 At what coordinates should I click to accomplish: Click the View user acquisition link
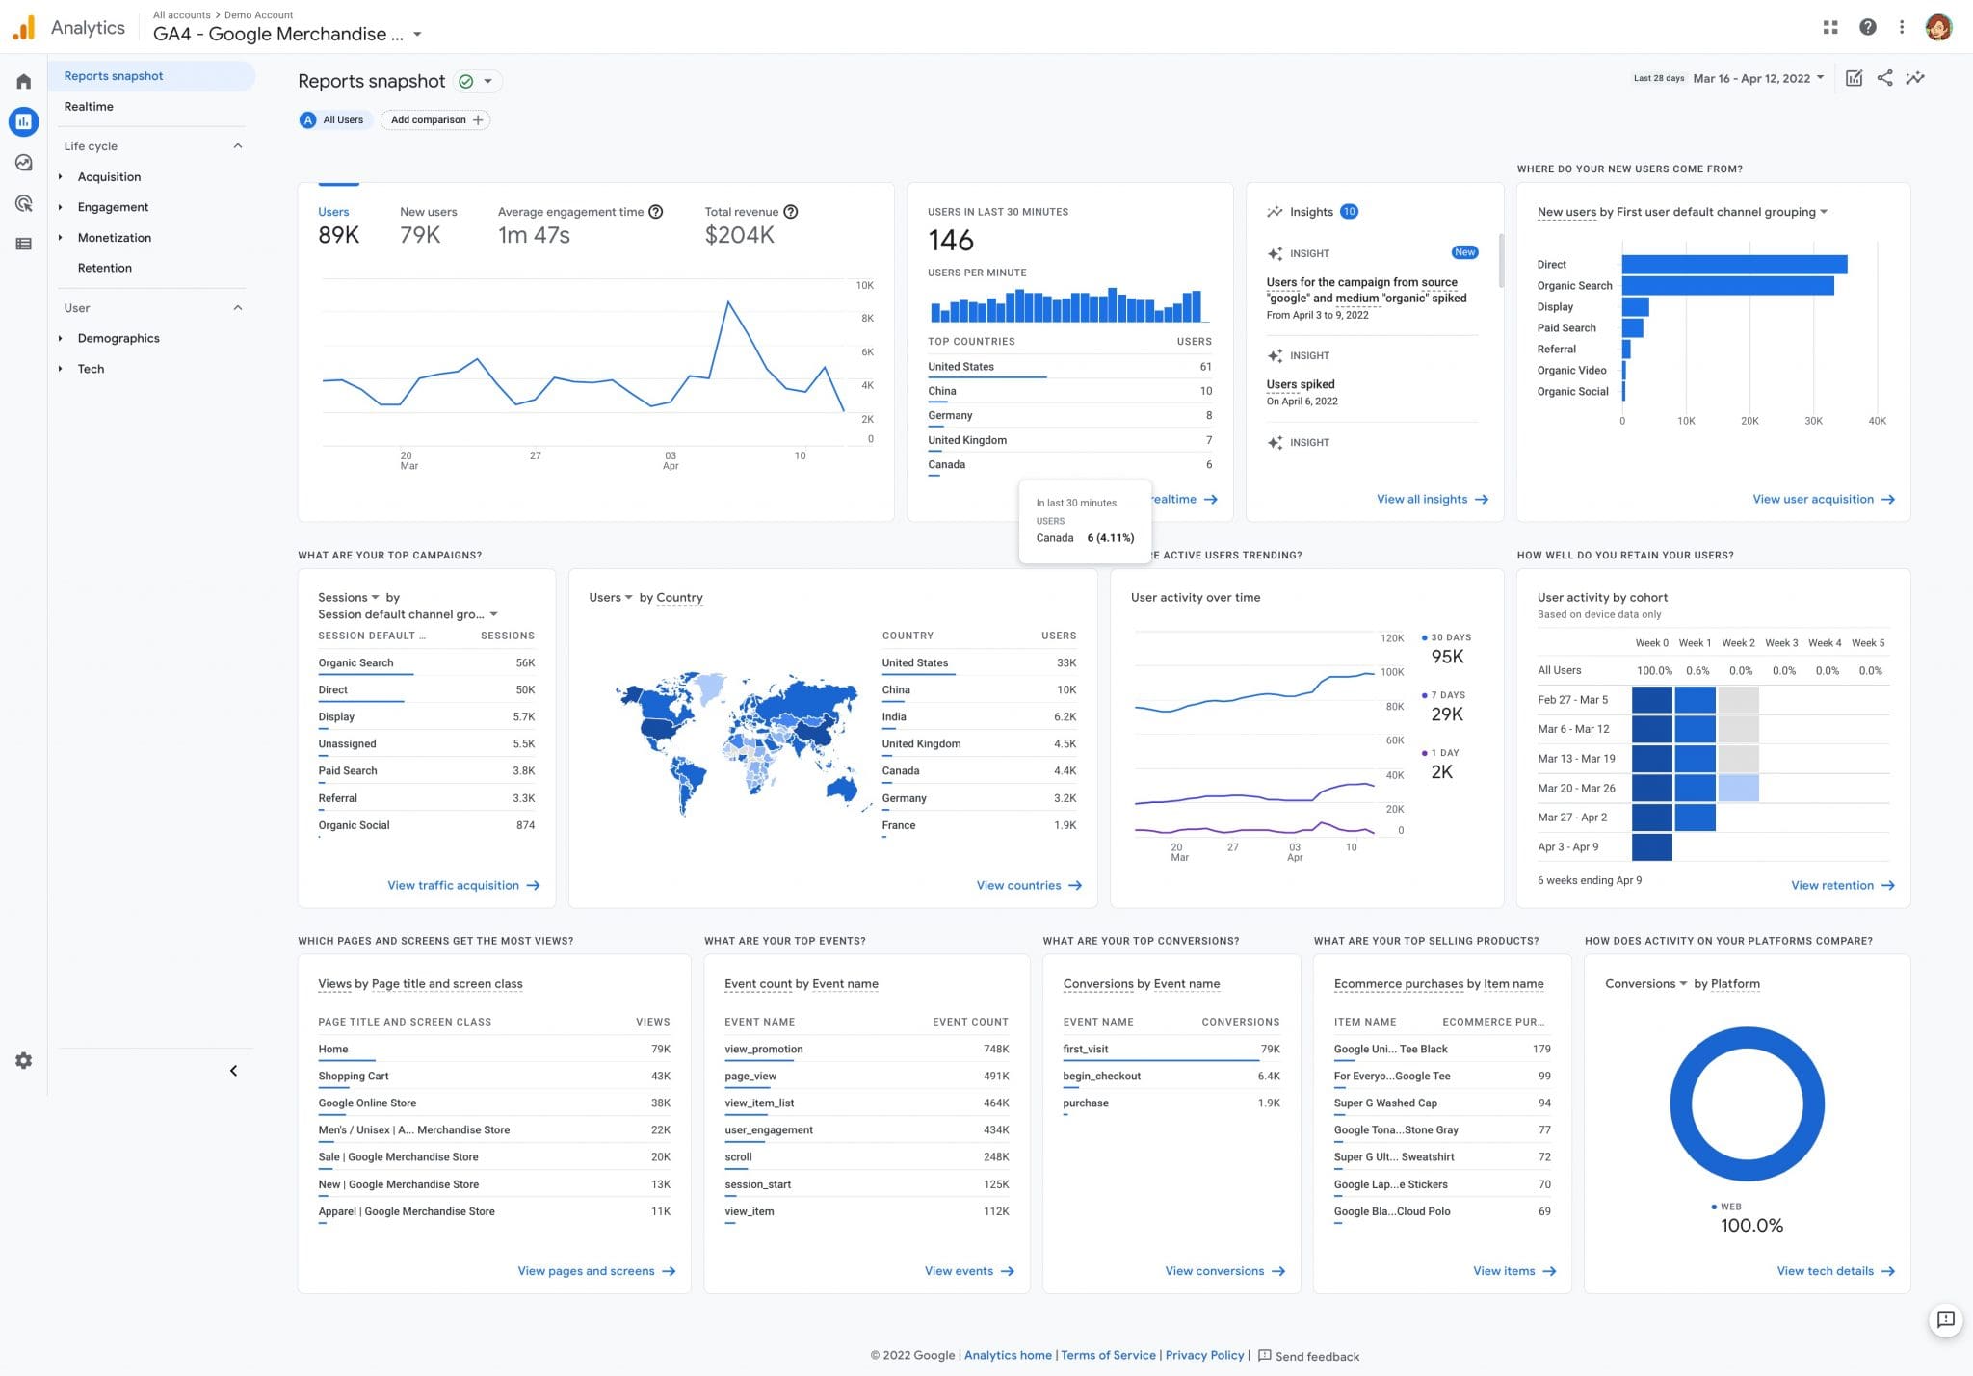(x=1821, y=499)
